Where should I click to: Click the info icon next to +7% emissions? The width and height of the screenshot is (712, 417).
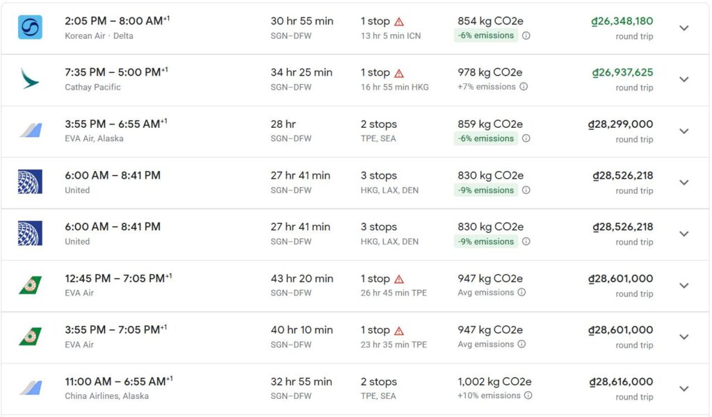(x=524, y=87)
